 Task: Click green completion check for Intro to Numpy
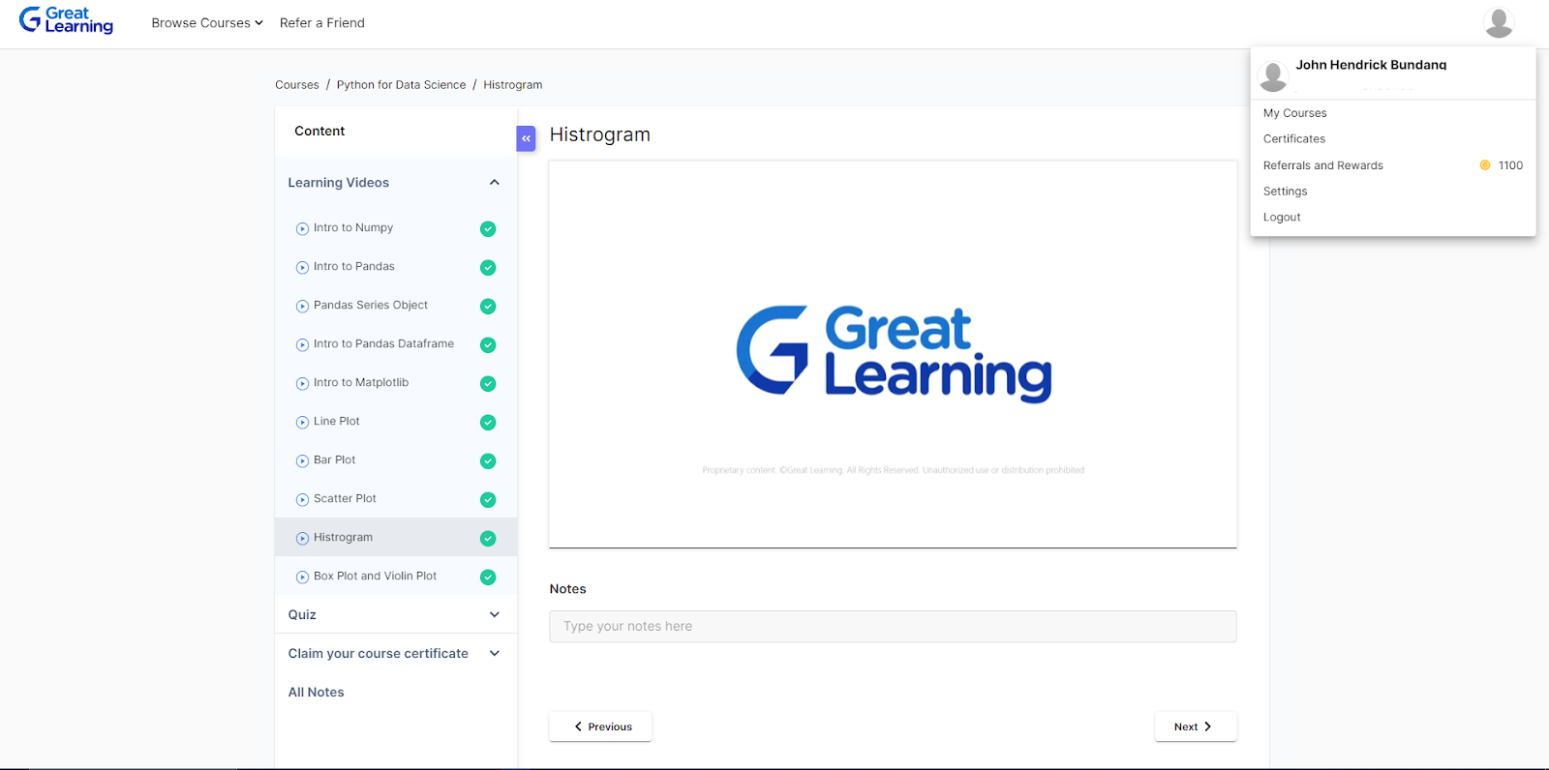488,229
